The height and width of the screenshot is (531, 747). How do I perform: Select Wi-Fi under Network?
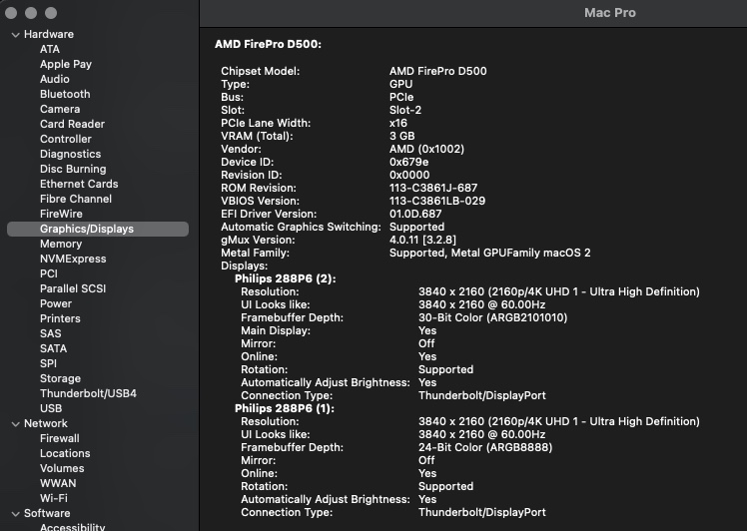[53, 498]
